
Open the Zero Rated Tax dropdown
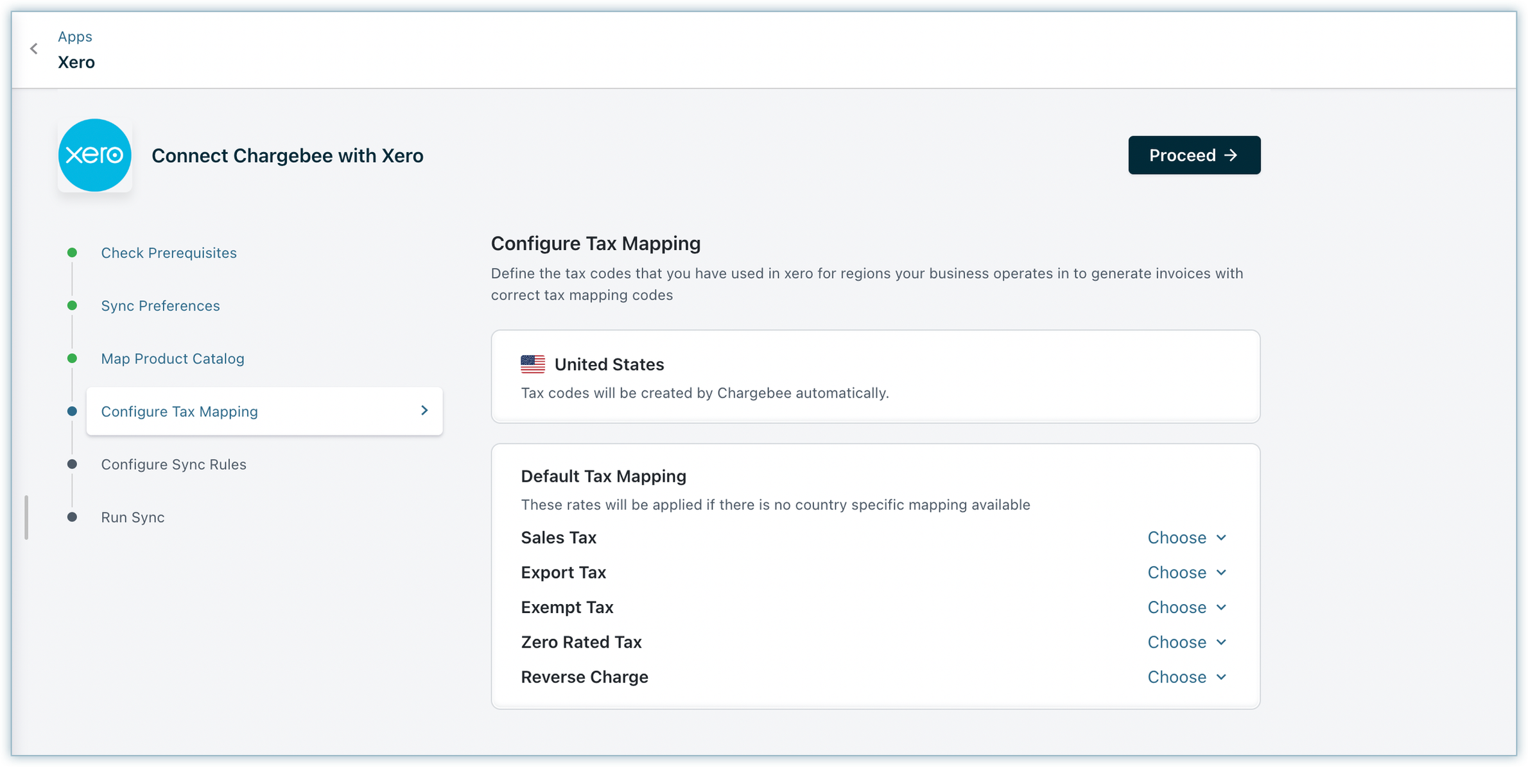click(x=1186, y=642)
